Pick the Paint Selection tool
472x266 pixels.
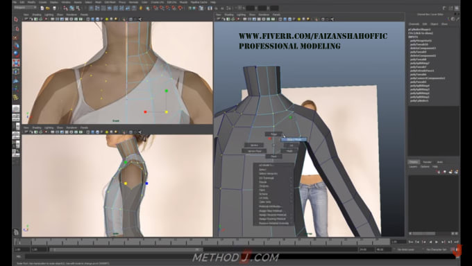[16, 37]
